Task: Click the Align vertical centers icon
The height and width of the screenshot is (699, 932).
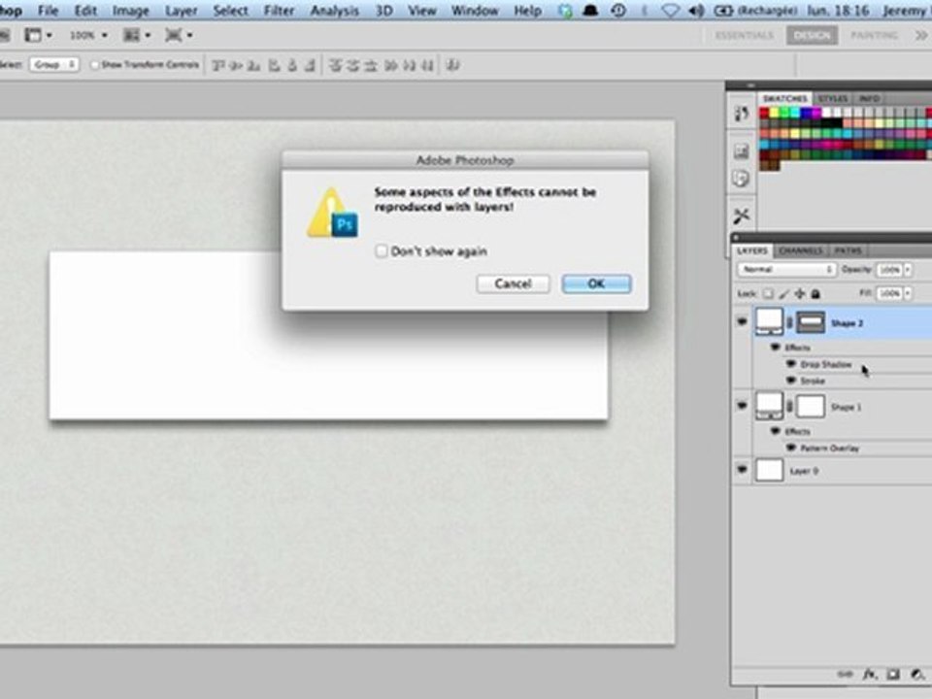Action: click(237, 65)
